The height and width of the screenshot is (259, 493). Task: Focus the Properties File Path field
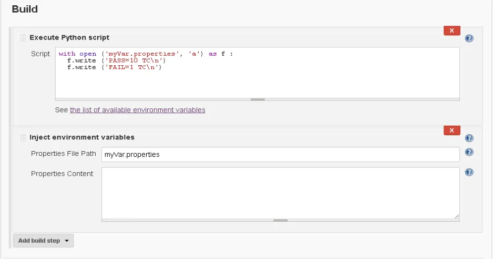(x=280, y=154)
